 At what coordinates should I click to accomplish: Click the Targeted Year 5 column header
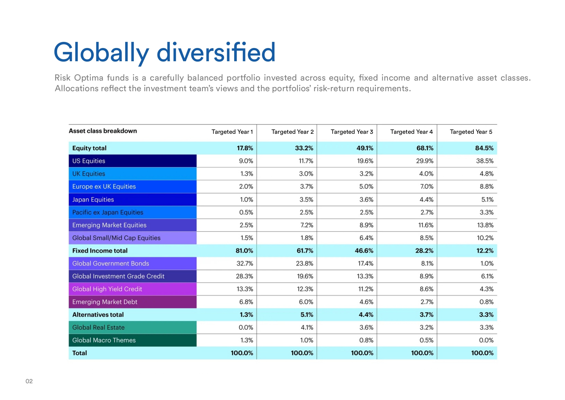(471, 132)
